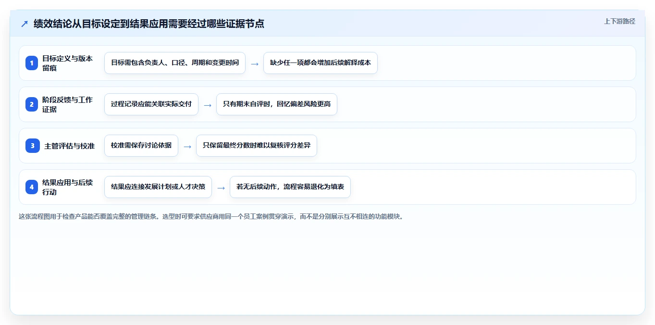Click the 上下游路径 label
The width and height of the screenshot is (655, 325).
[619, 21]
